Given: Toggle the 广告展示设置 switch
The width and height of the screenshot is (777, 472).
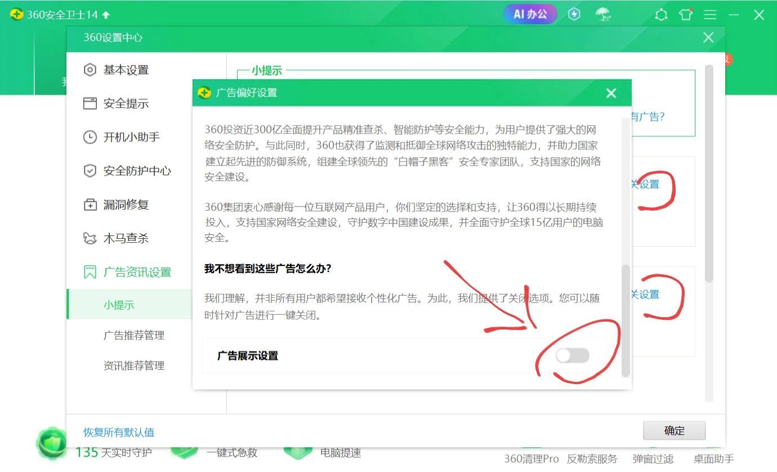Looking at the screenshot, I should (572, 355).
